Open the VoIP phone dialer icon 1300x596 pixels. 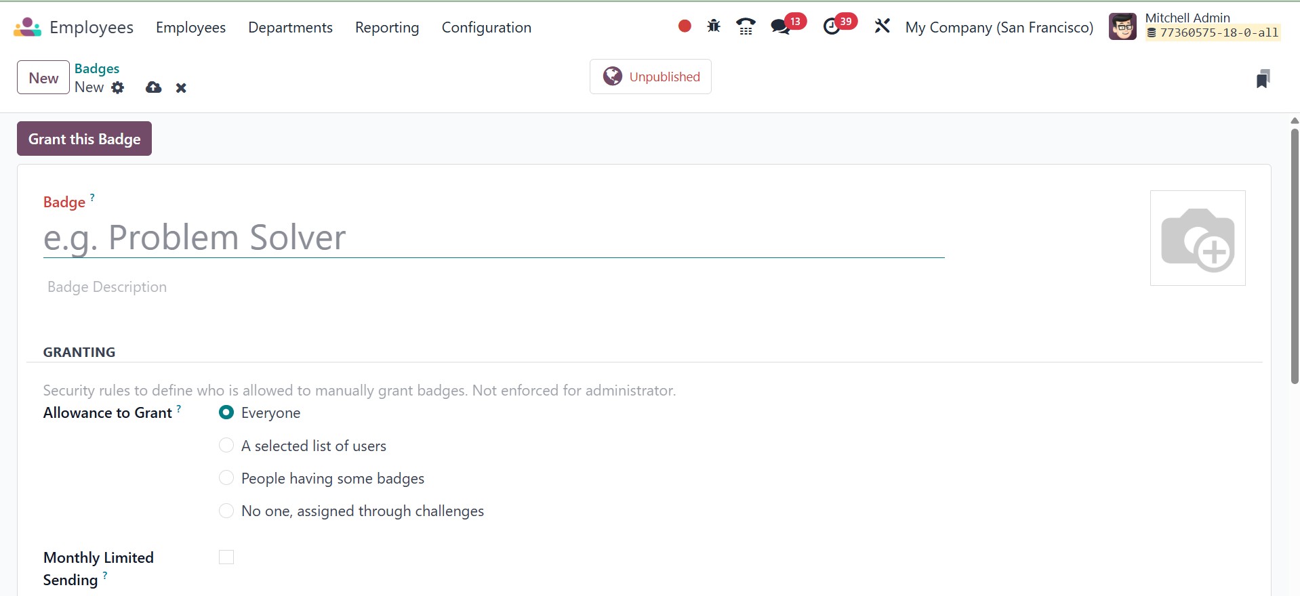tap(746, 26)
